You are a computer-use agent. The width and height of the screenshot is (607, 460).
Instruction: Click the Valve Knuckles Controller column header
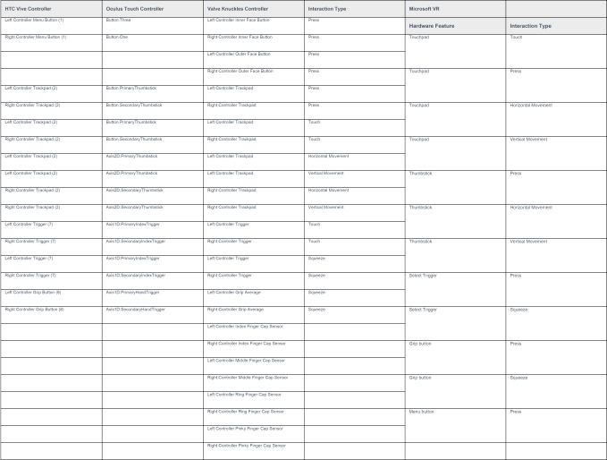click(253, 9)
